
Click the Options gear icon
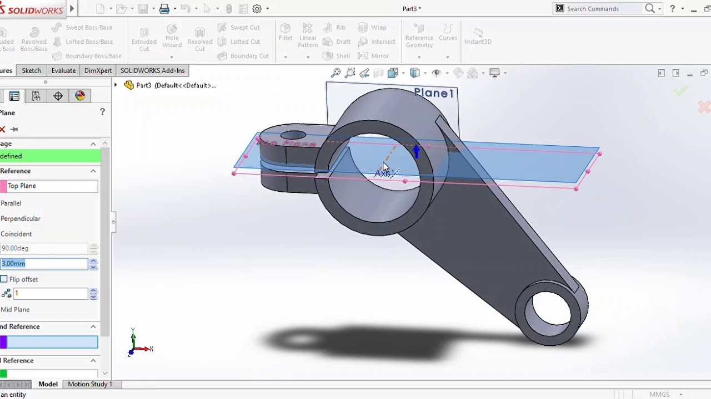pyautogui.click(x=257, y=8)
